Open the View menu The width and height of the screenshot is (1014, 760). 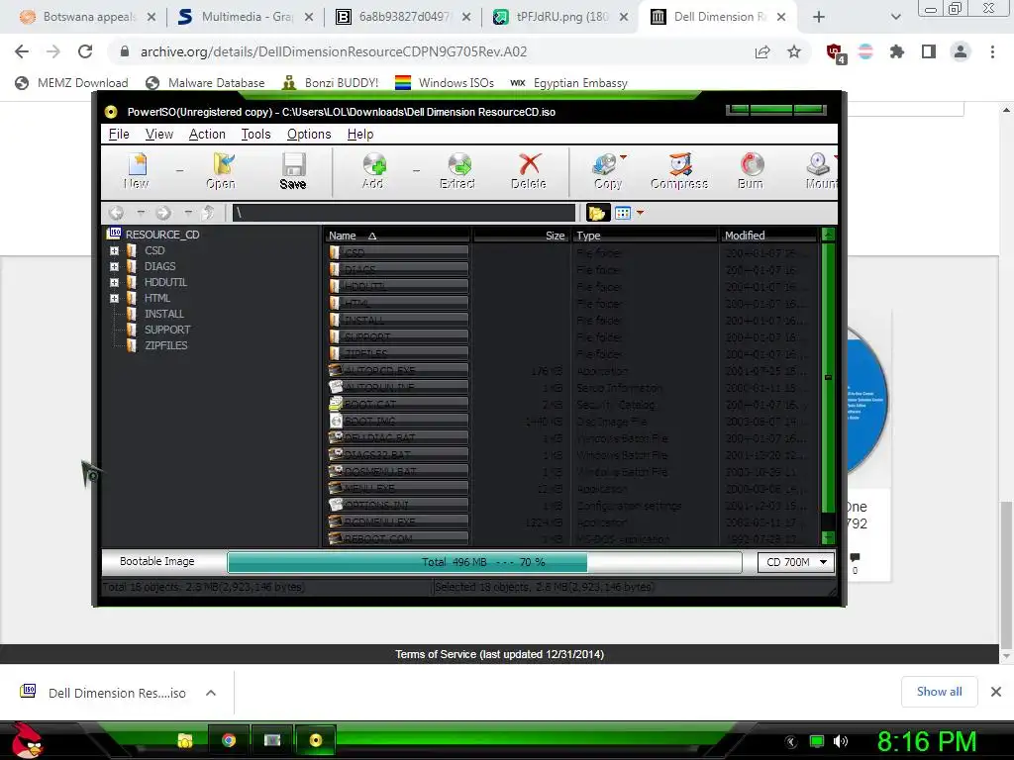click(x=159, y=134)
